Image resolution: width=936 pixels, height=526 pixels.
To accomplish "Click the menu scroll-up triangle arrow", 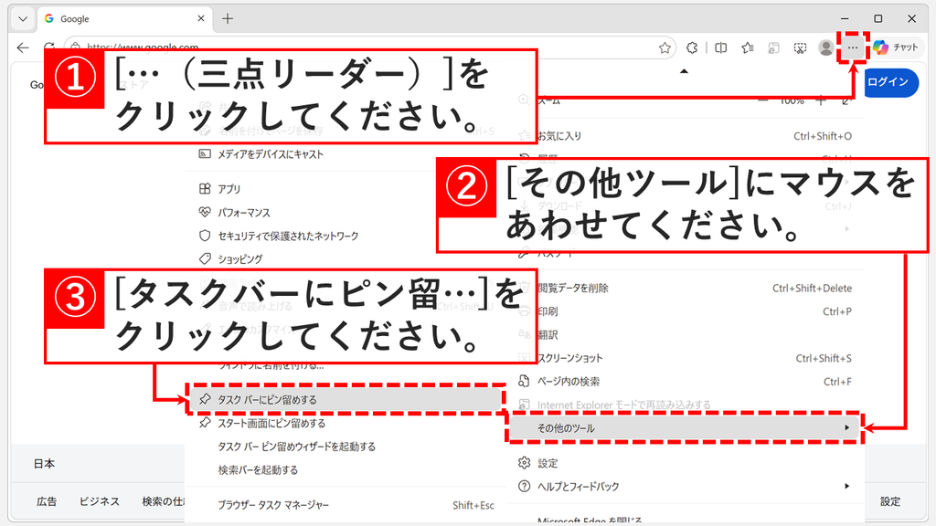I will tap(684, 71).
